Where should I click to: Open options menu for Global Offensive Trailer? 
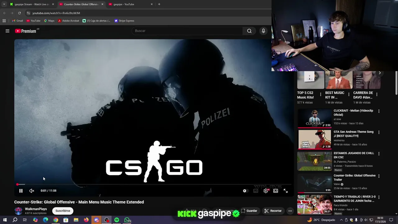(x=379, y=176)
